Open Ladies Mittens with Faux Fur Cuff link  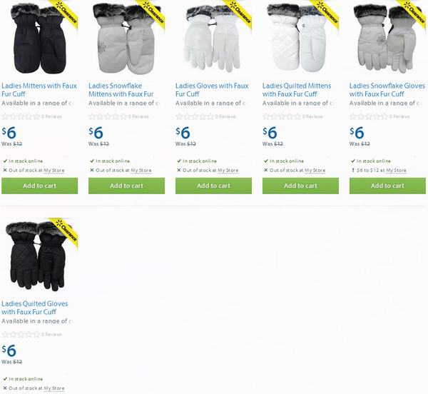click(x=39, y=90)
